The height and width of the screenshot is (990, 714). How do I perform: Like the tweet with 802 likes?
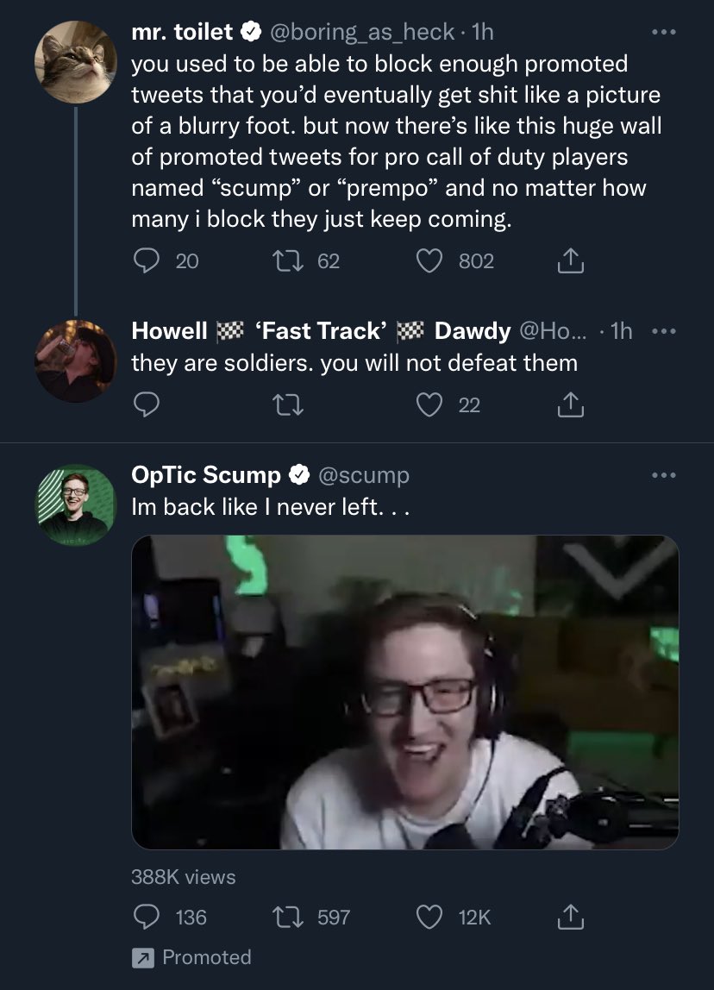tap(429, 260)
